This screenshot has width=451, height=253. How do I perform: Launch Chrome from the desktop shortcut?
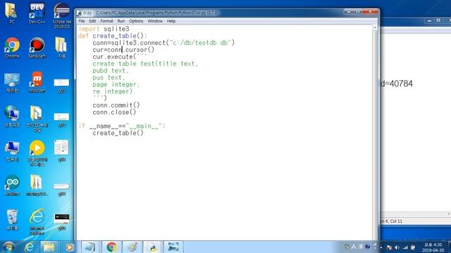[12, 48]
